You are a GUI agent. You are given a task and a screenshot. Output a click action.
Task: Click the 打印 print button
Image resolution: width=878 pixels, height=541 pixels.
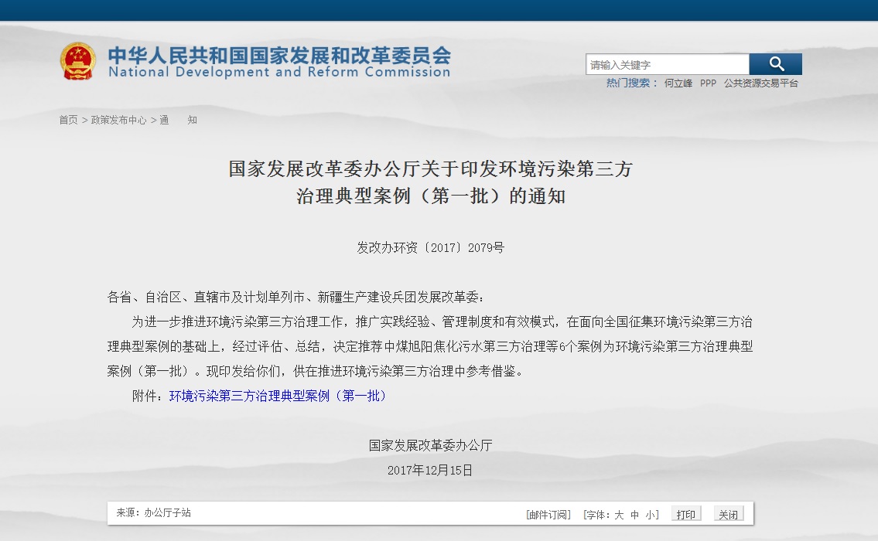coord(686,514)
